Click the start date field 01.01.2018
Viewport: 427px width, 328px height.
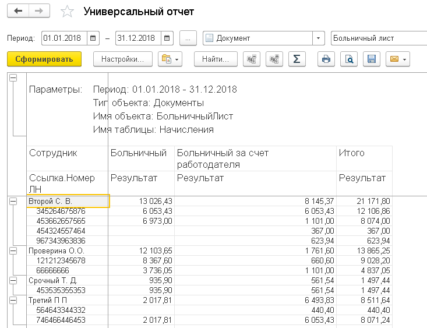coord(64,38)
